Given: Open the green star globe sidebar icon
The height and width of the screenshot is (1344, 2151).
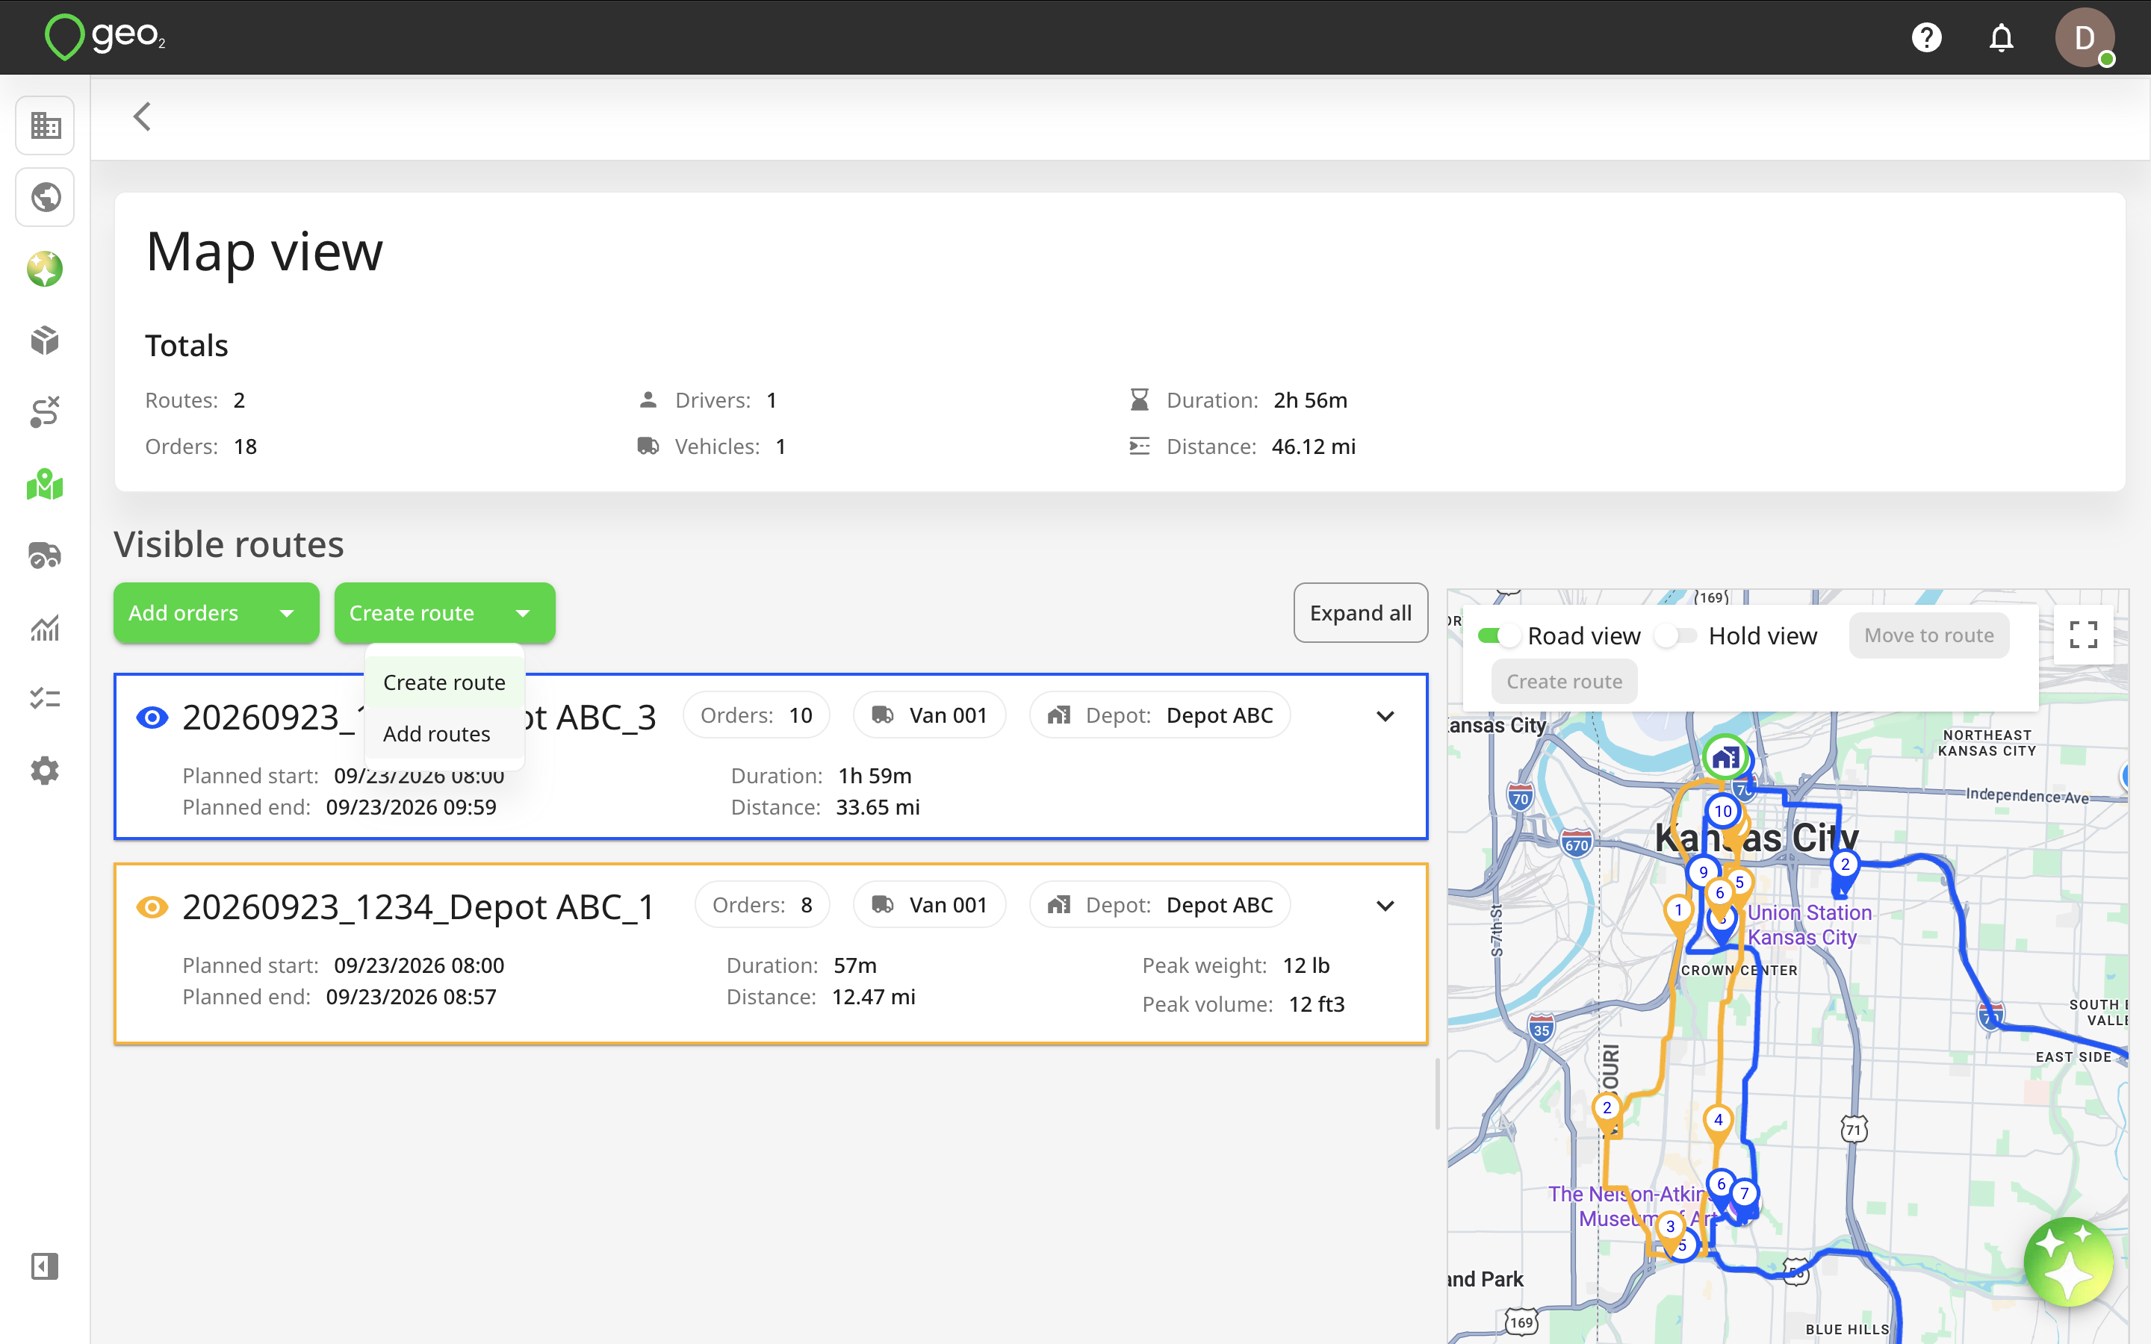Looking at the screenshot, I should click(46, 269).
